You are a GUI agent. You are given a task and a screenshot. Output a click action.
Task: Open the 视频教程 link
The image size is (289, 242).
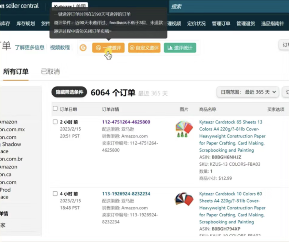pyautogui.click(x=60, y=48)
